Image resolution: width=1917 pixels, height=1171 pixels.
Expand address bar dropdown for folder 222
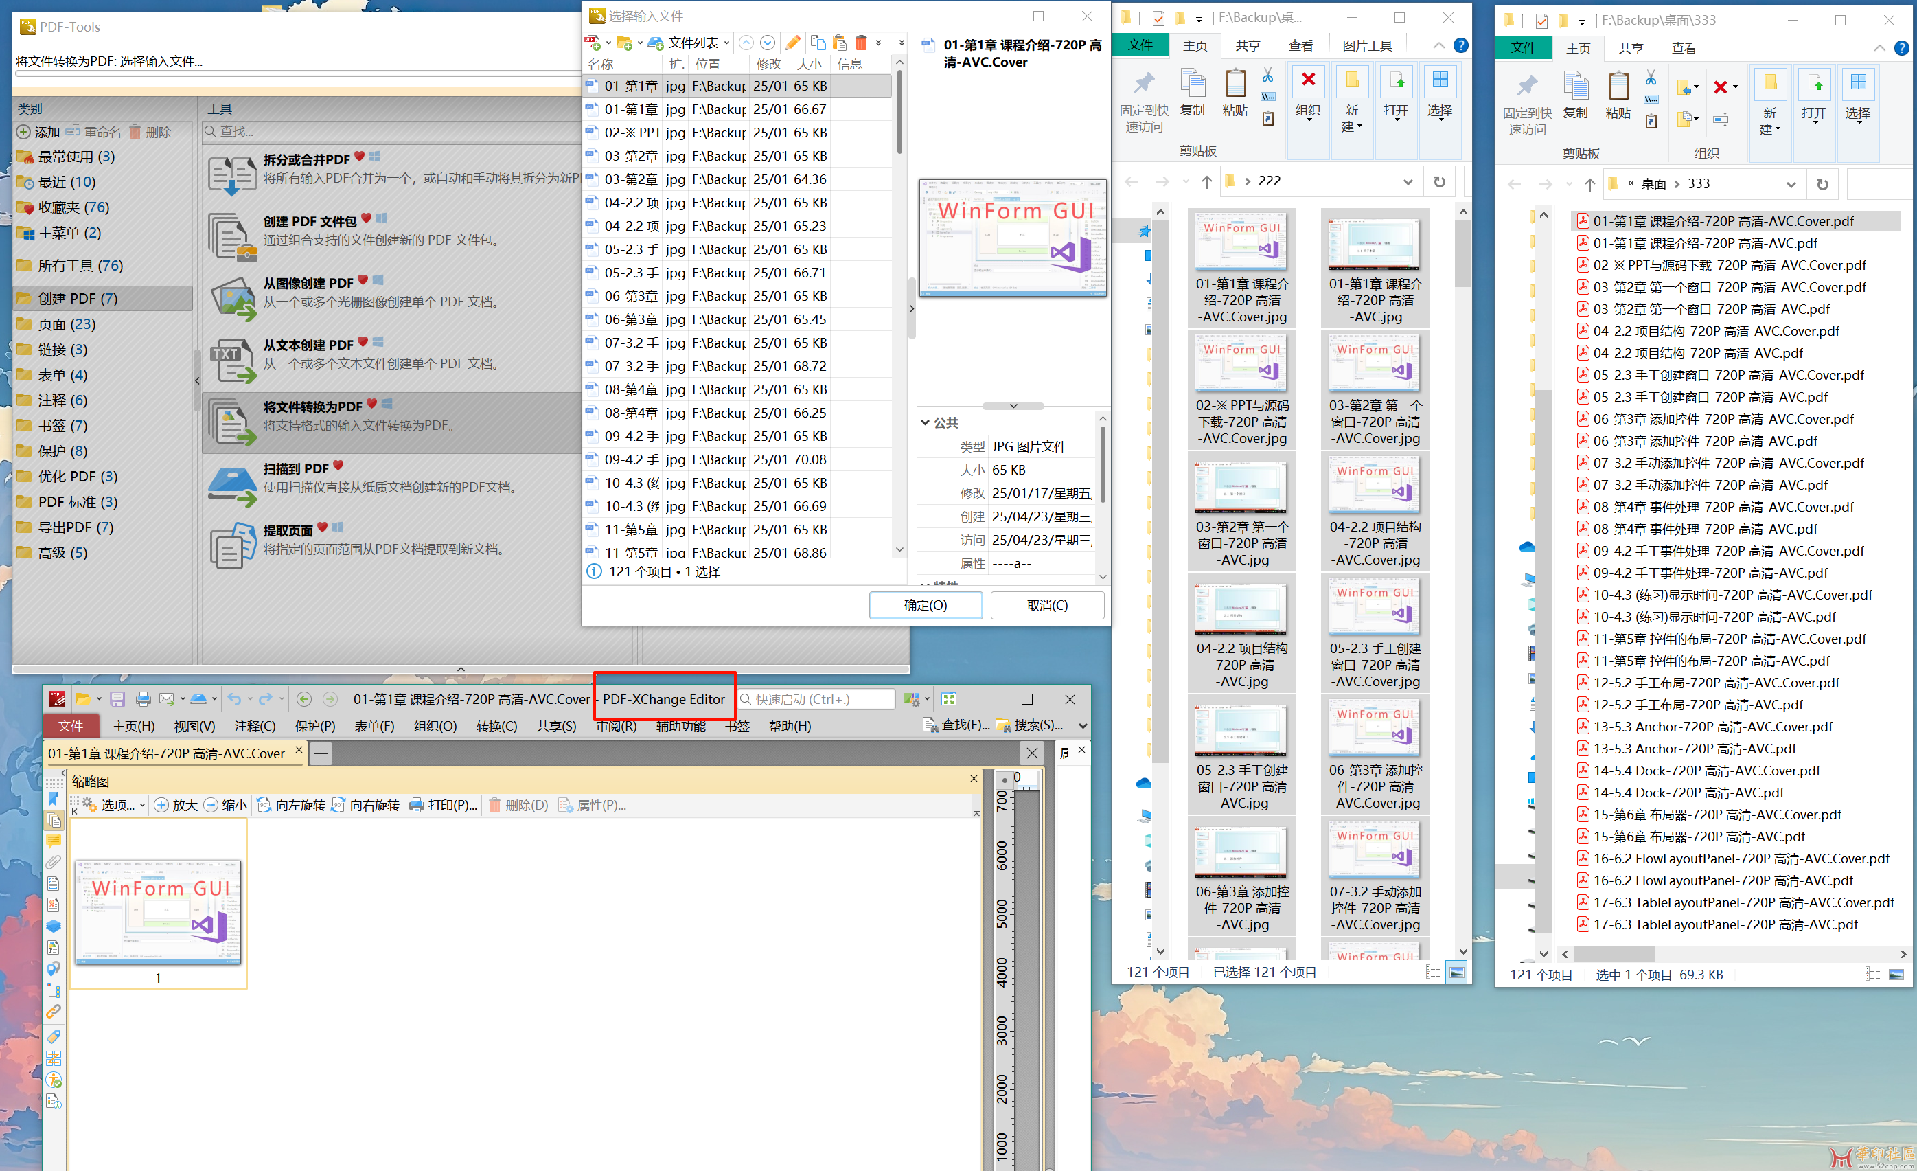point(1408,181)
